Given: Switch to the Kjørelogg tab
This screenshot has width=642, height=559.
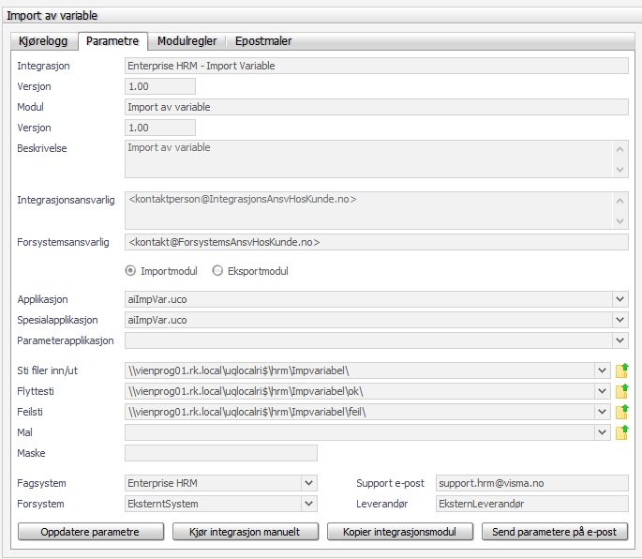Looking at the screenshot, I should pos(43,41).
